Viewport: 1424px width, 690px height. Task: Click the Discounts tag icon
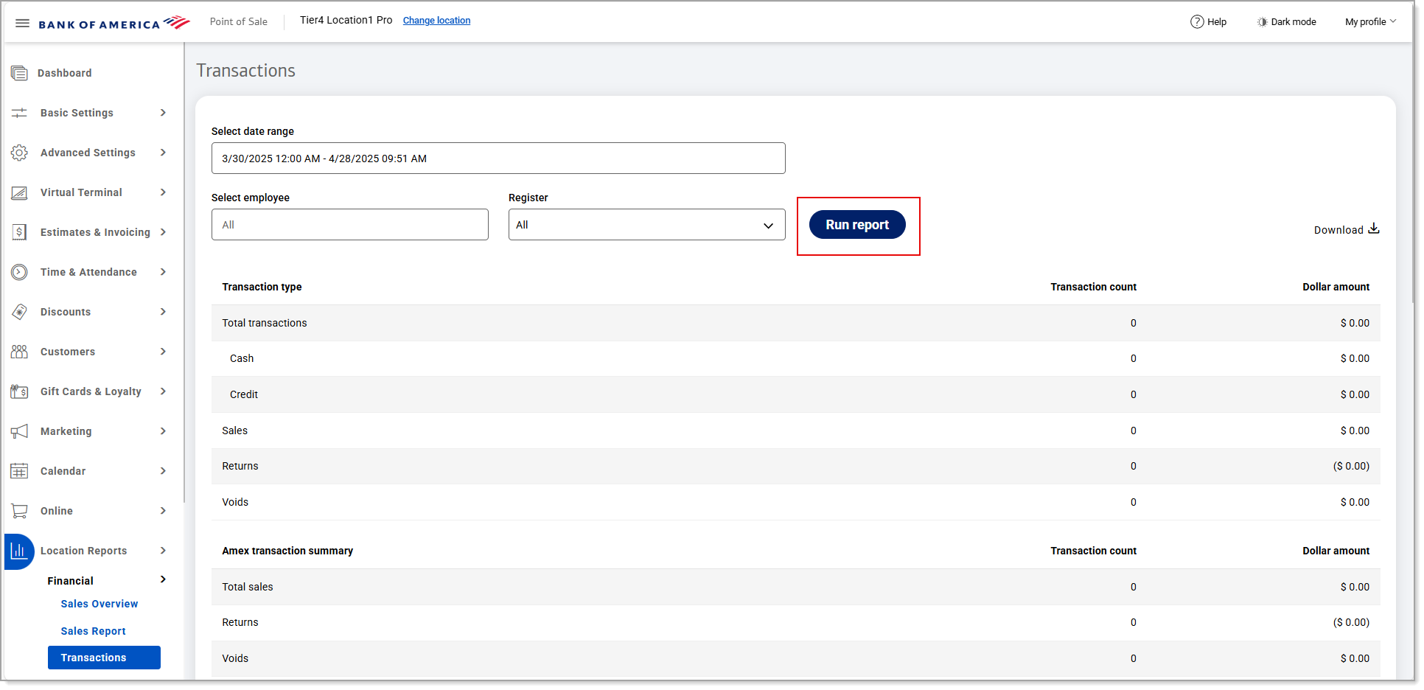tap(19, 312)
